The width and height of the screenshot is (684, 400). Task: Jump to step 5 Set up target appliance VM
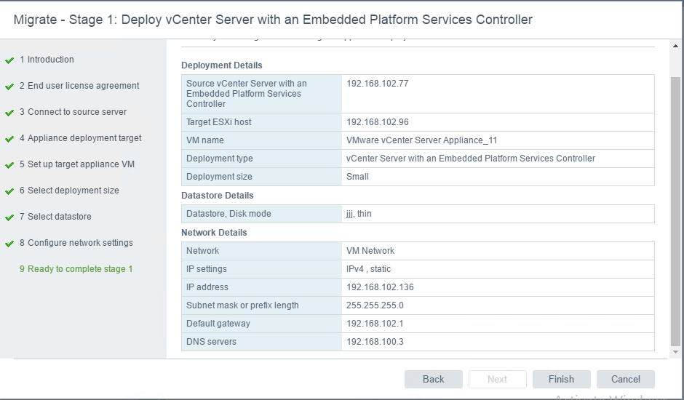[x=77, y=164]
